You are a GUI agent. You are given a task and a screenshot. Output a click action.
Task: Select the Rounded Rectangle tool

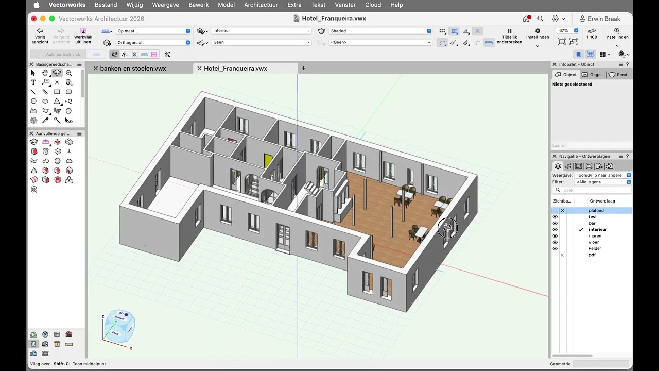69,92
